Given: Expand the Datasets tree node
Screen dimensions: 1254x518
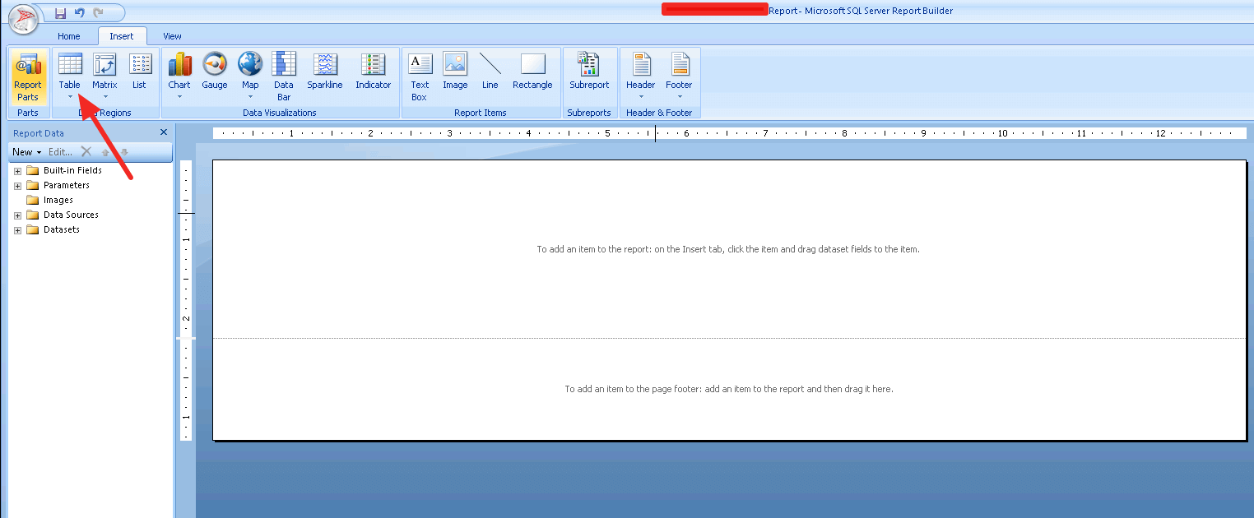Looking at the screenshot, I should [x=17, y=230].
